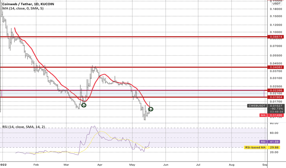Image resolution: width=286 pixels, height=168 pixels.
Task: Click the MA value 0.01496
Action: click(276, 115)
